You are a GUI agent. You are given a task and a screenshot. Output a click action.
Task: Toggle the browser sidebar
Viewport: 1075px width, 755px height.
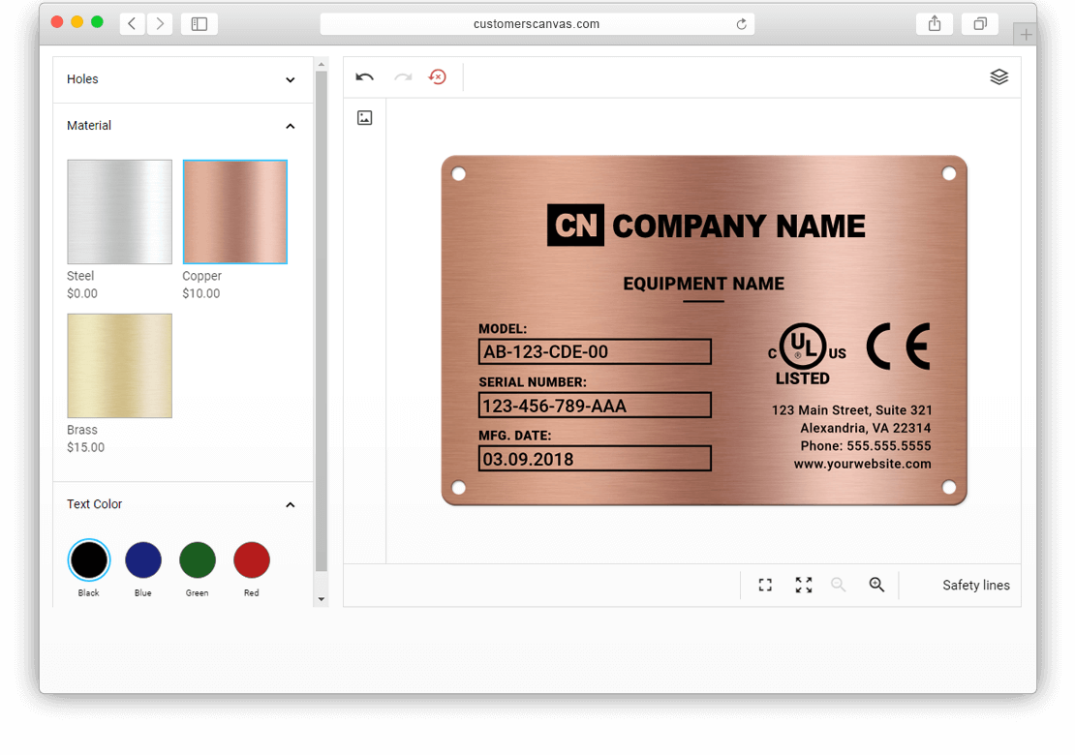pyautogui.click(x=200, y=24)
